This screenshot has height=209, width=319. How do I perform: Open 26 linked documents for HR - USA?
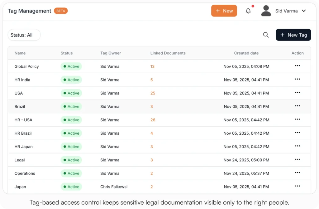(153, 120)
